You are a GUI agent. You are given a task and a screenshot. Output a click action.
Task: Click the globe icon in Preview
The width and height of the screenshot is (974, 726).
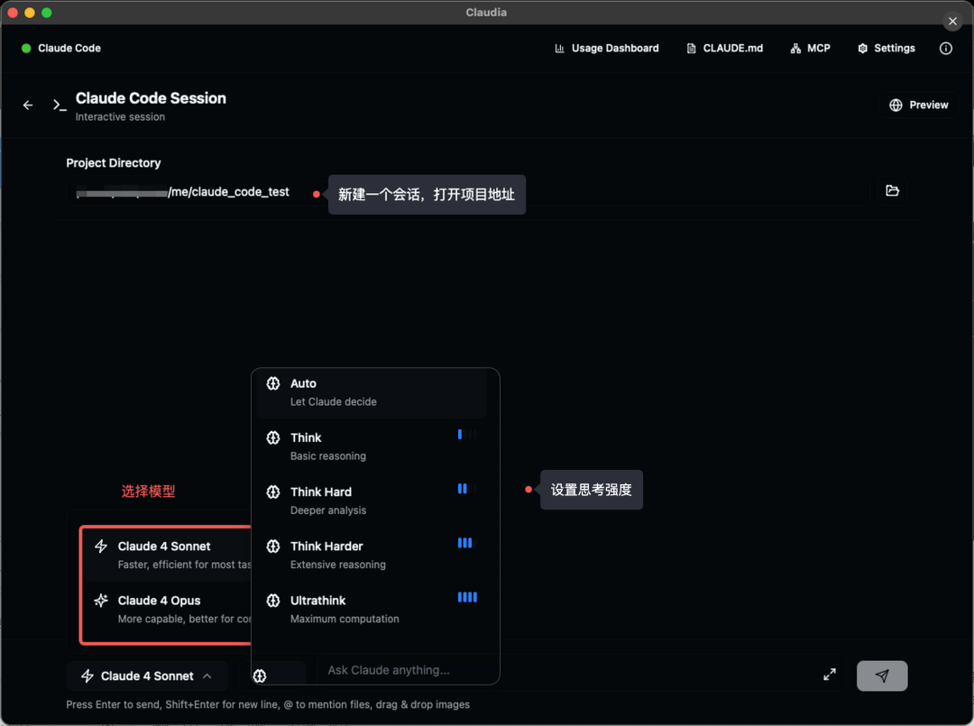tap(896, 105)
